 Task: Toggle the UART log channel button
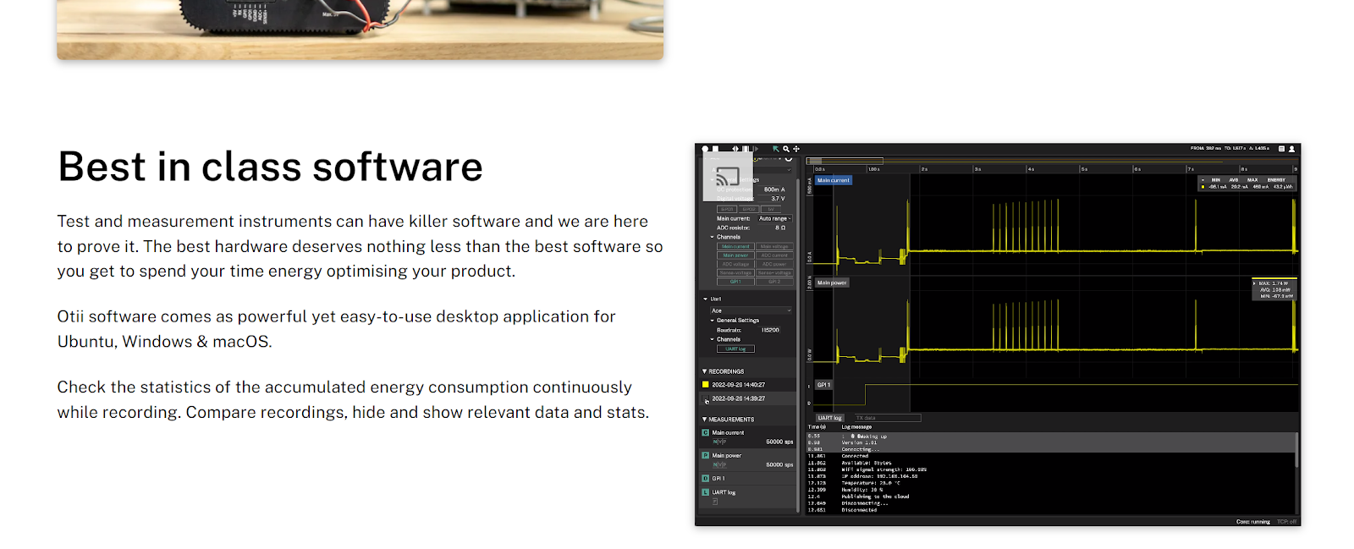(735, 349)
